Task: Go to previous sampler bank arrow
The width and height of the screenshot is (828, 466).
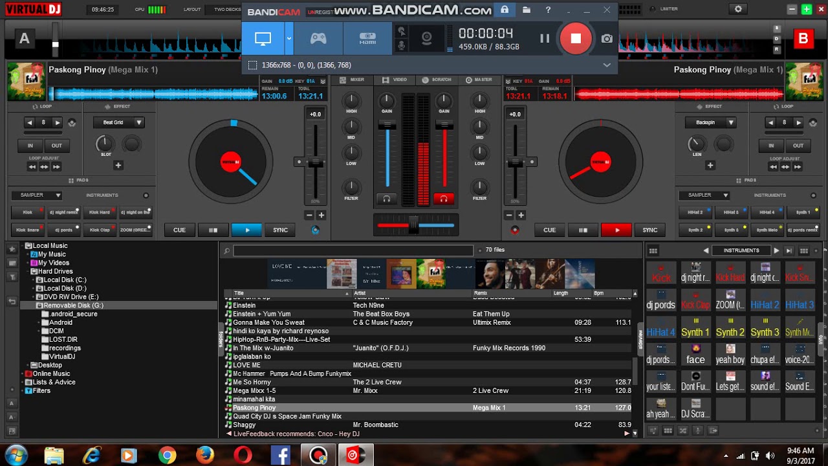Action: (x=706, y=250)
